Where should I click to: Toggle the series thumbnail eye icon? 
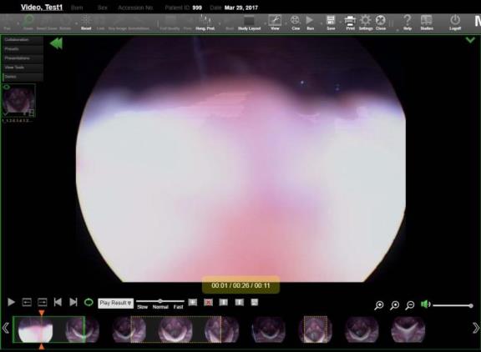[7, 88]
